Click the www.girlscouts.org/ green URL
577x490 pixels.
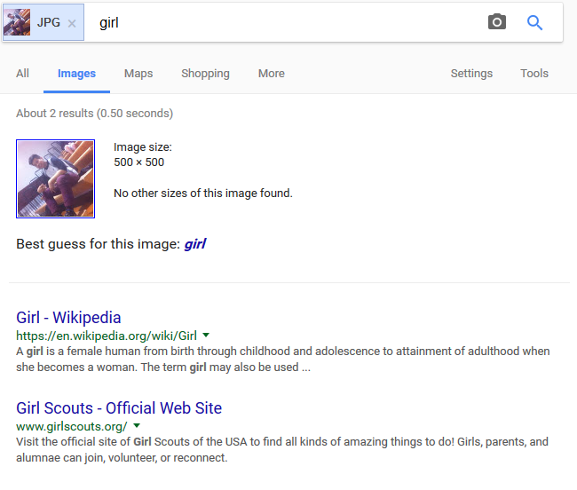tap(71, 426)
